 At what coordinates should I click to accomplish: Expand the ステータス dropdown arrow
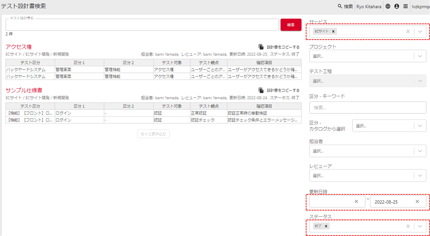pos(420,226)
